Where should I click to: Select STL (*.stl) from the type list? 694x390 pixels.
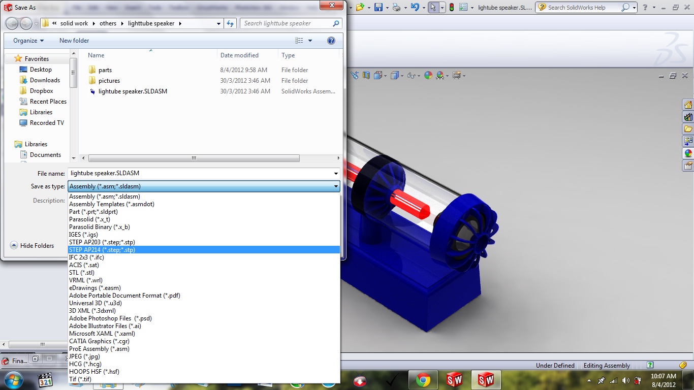[81, 273]
